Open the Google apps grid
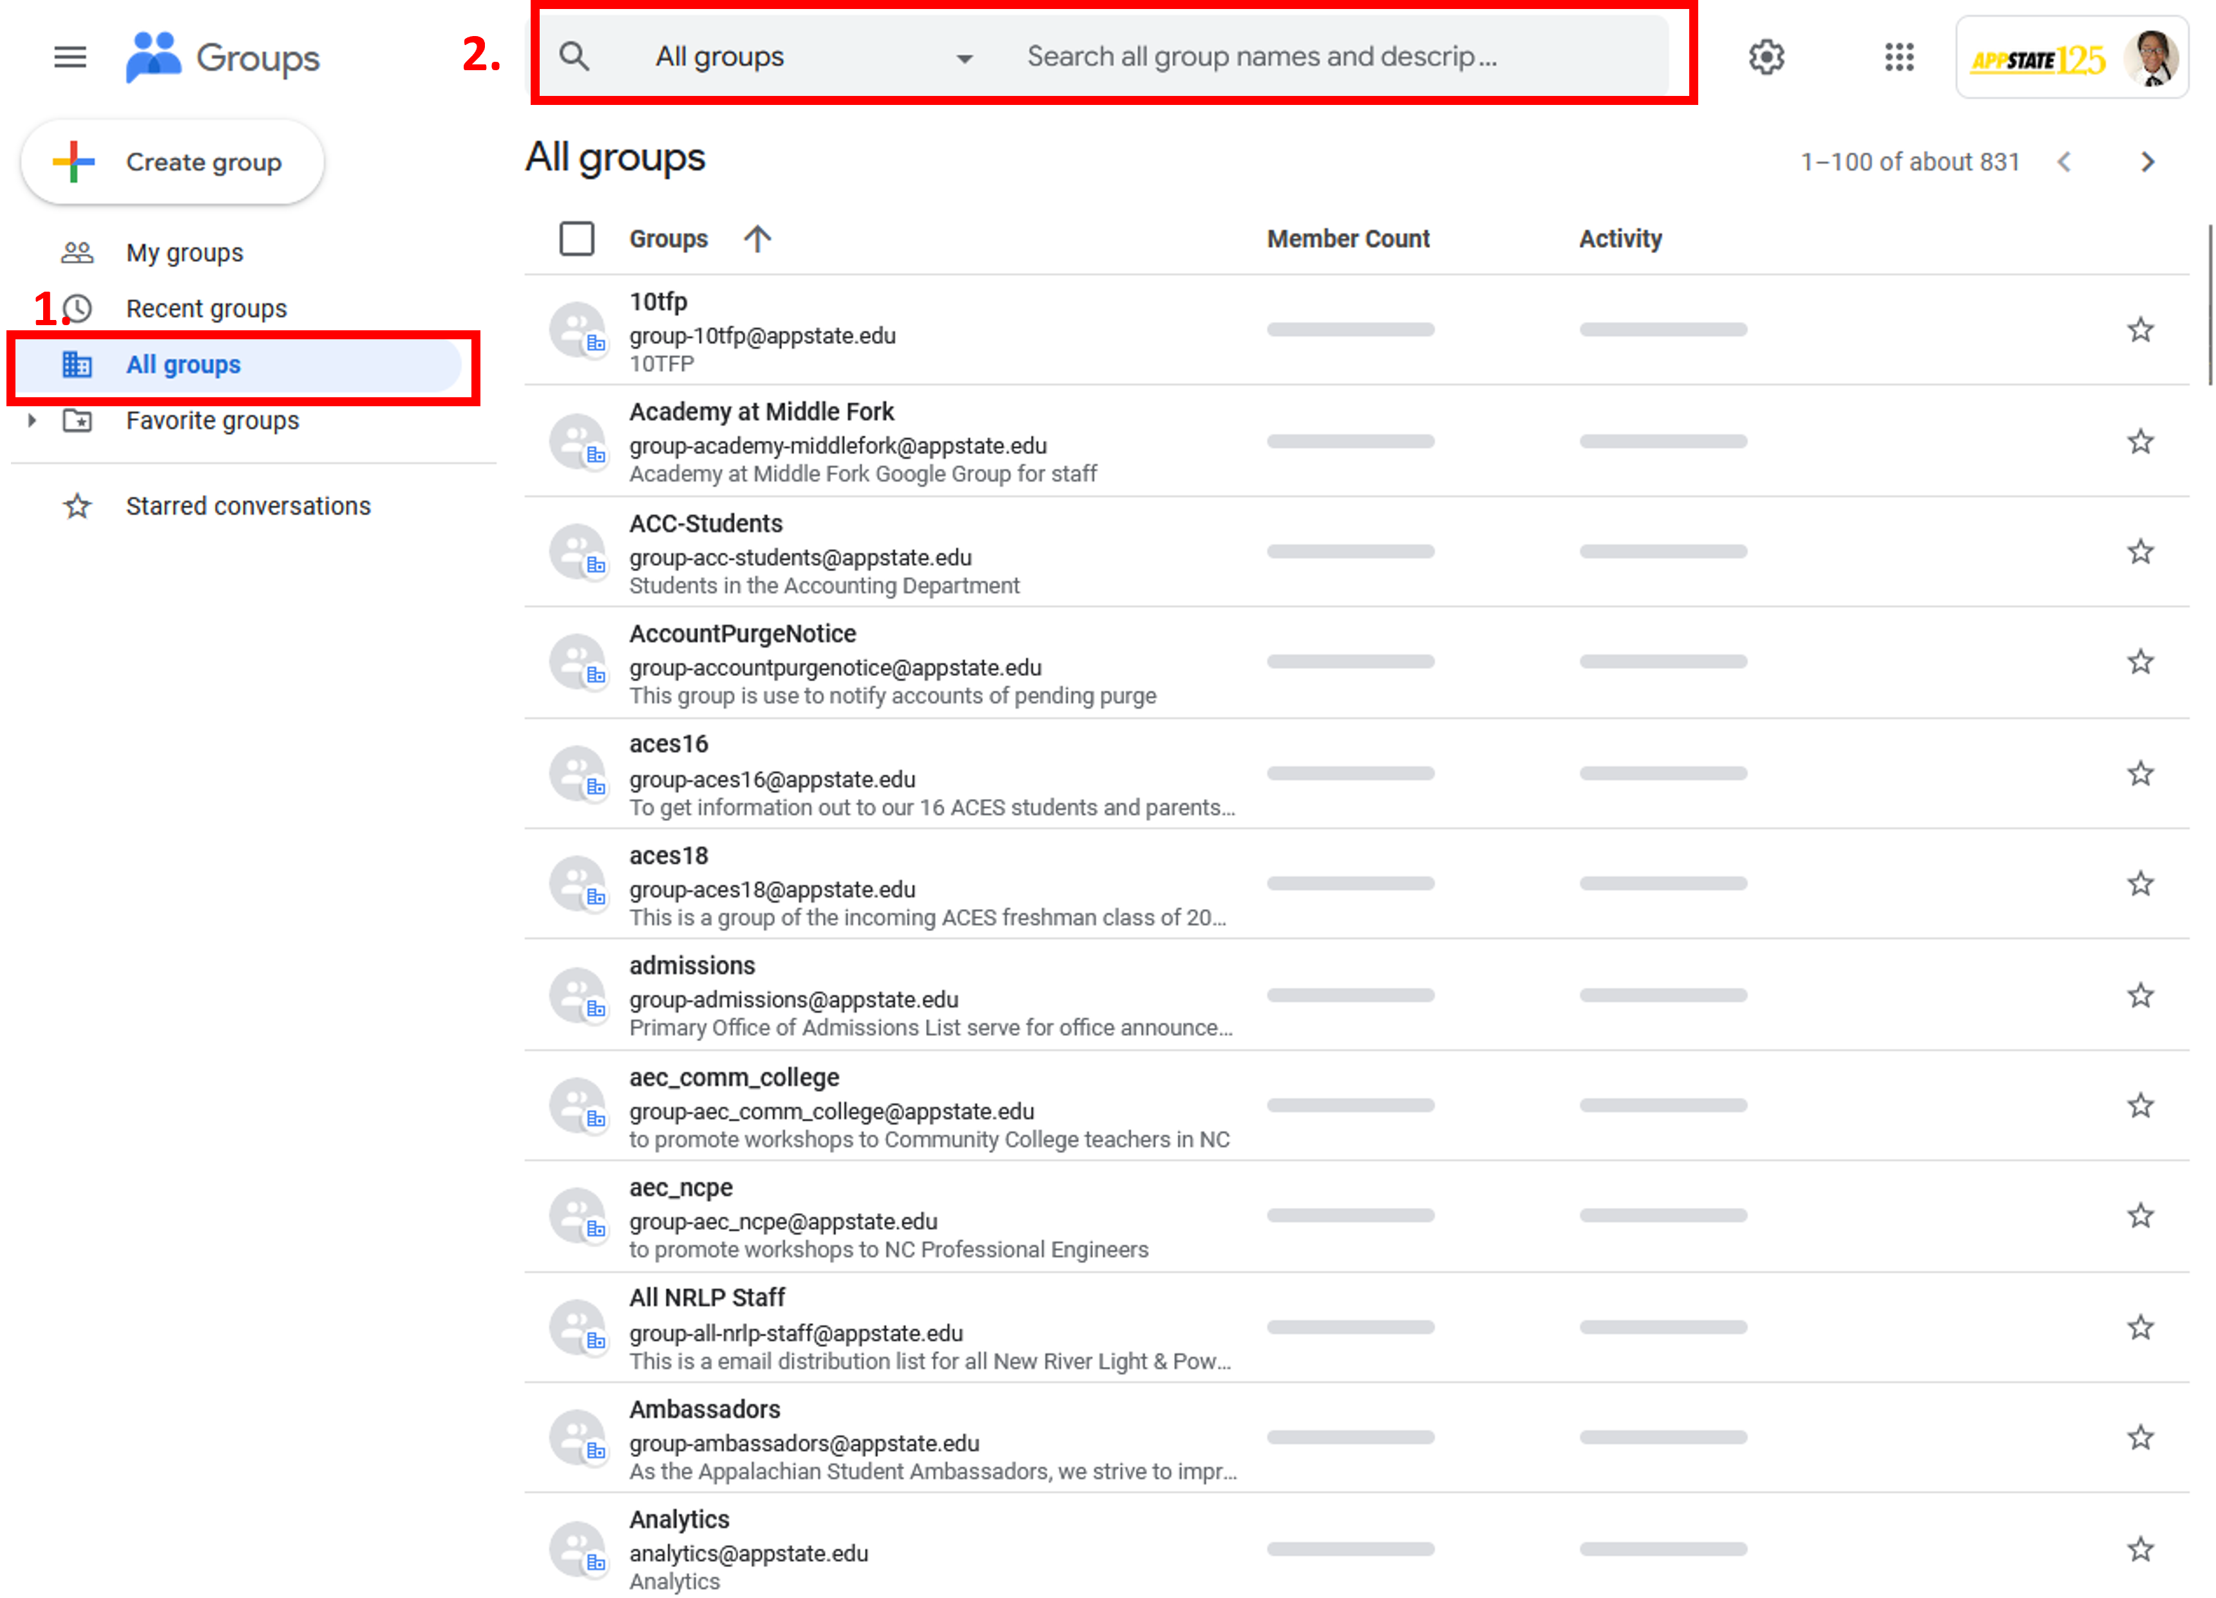The width and height of the screenshot is (2216, 1598). click(x=1899, y=57)
